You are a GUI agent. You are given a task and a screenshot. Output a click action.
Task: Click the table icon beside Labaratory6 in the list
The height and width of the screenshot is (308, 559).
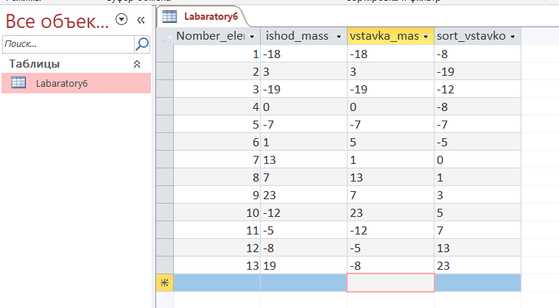point(18,82)
